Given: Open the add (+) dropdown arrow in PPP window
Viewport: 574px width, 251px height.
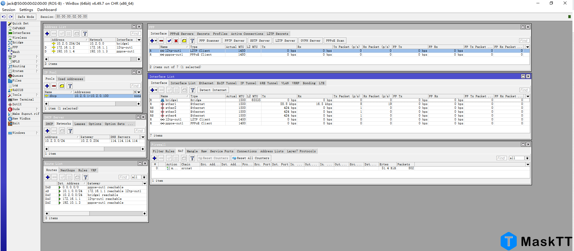Looking at the screenshot, I should pos(156,41).
